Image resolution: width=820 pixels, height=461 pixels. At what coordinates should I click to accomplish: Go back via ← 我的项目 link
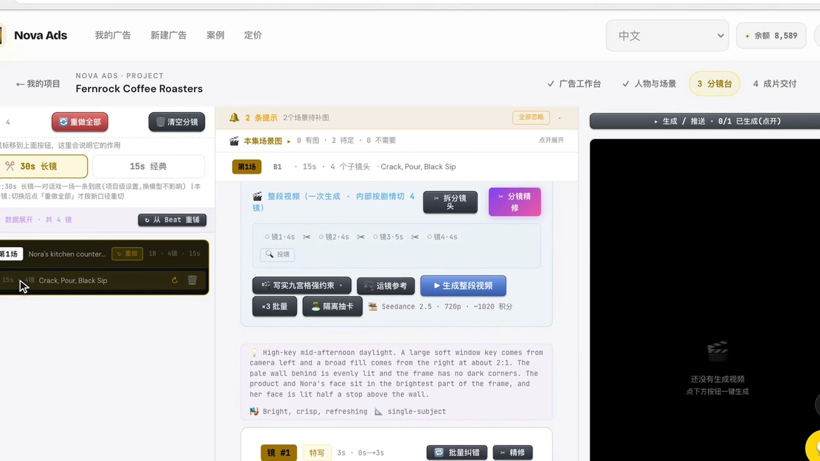pyautogui.click(x=38, y=83)
